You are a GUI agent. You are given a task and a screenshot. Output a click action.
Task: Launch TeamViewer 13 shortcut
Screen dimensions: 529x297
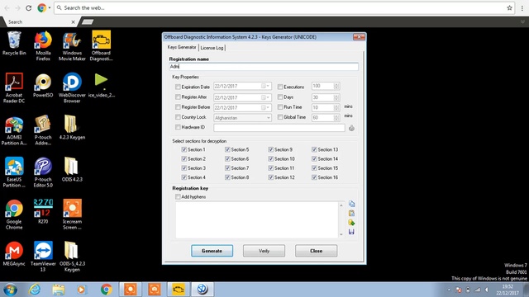(x=43, y=257)
